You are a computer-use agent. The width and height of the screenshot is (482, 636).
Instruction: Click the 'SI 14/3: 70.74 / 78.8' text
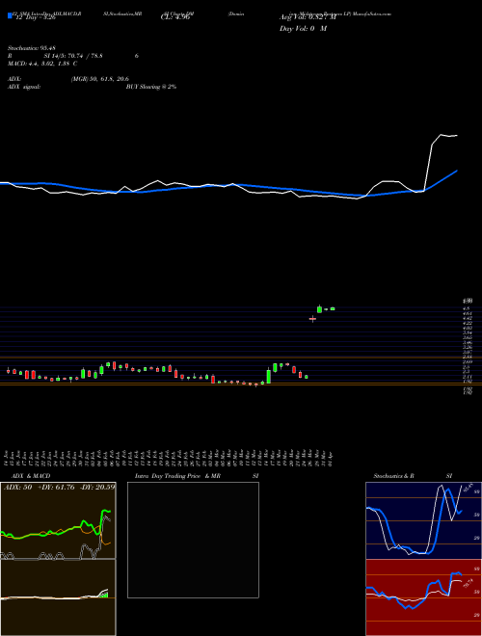[73, 56]
